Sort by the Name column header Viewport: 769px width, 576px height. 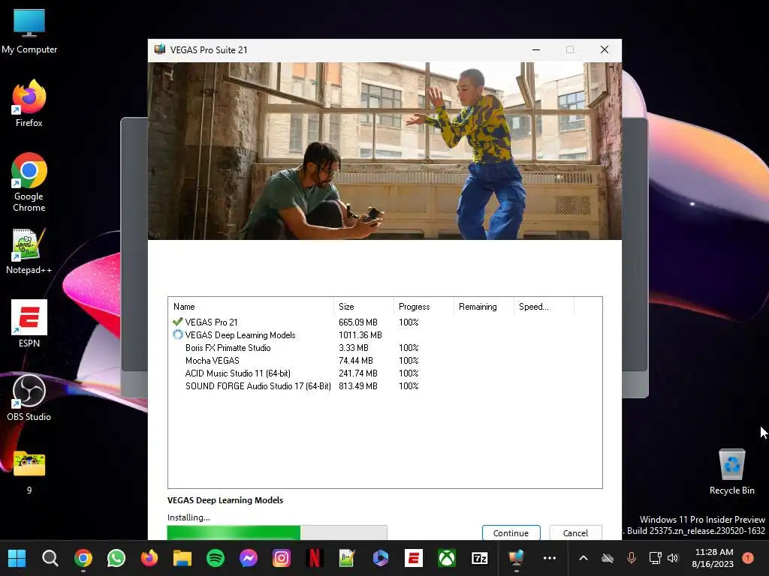251,307
